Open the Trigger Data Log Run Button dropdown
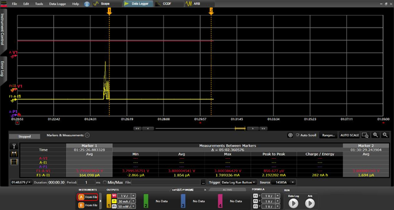Screen dimensions: 394x210 coord(239,182)
